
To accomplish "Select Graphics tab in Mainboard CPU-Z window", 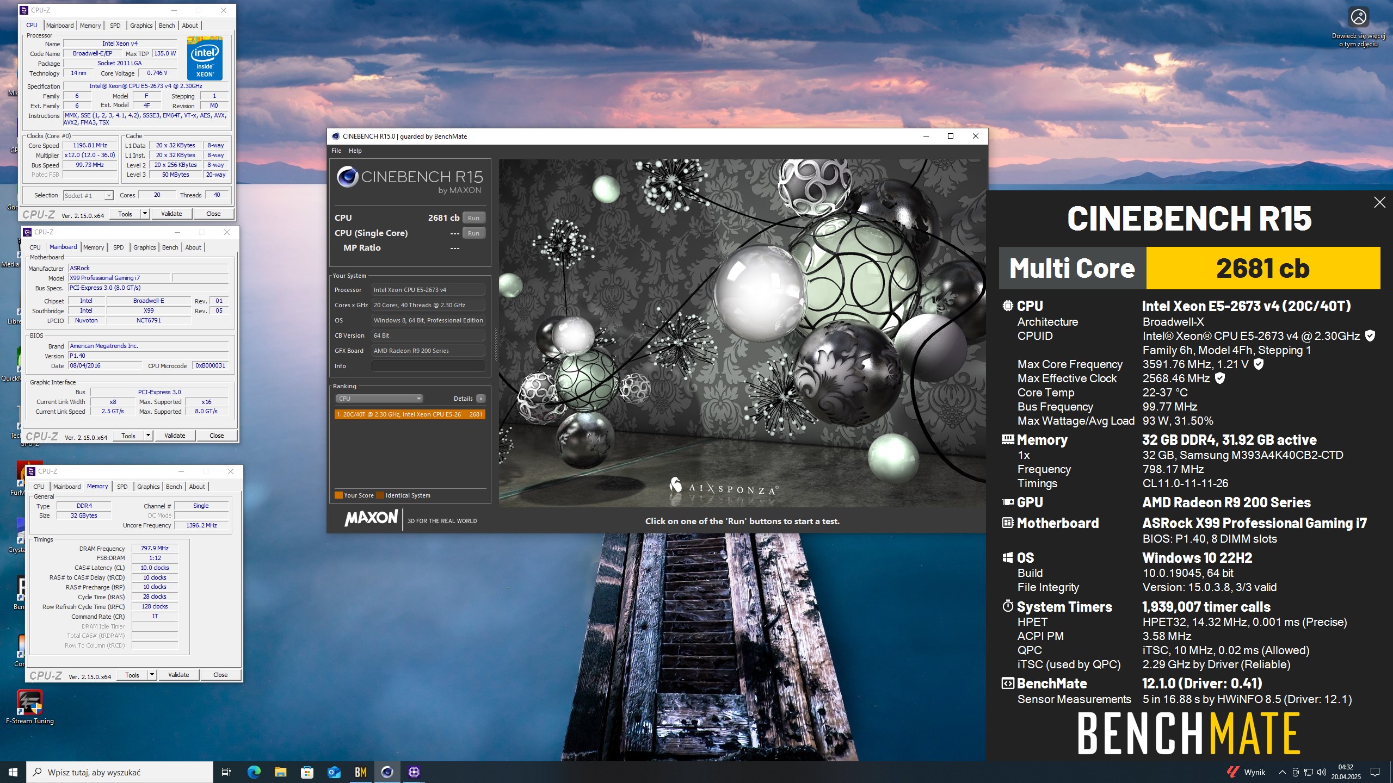I will 145,247.
